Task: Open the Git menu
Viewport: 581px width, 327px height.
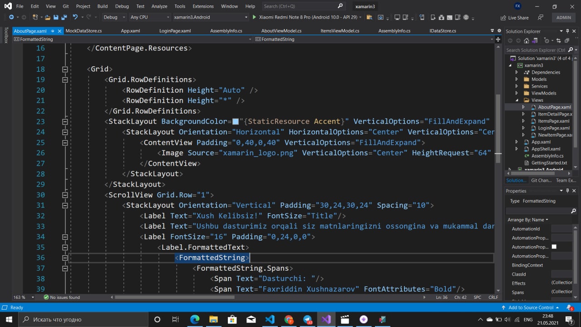Action: [66, 6]
